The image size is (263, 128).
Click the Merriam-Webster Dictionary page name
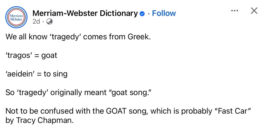[85, 13]
